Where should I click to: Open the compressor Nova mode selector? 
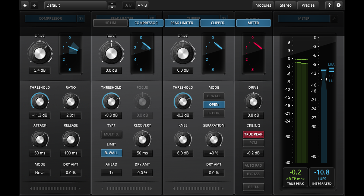point(39,173)
